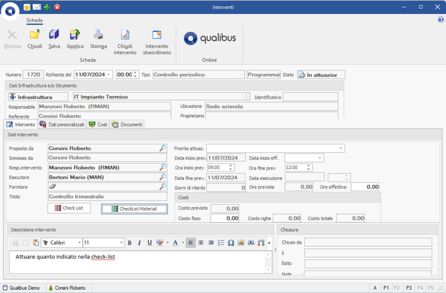The width and height of the screenshot is (446, 293).
Task: Click Qualibus Demo in status bar
Action: click(22, 288)
